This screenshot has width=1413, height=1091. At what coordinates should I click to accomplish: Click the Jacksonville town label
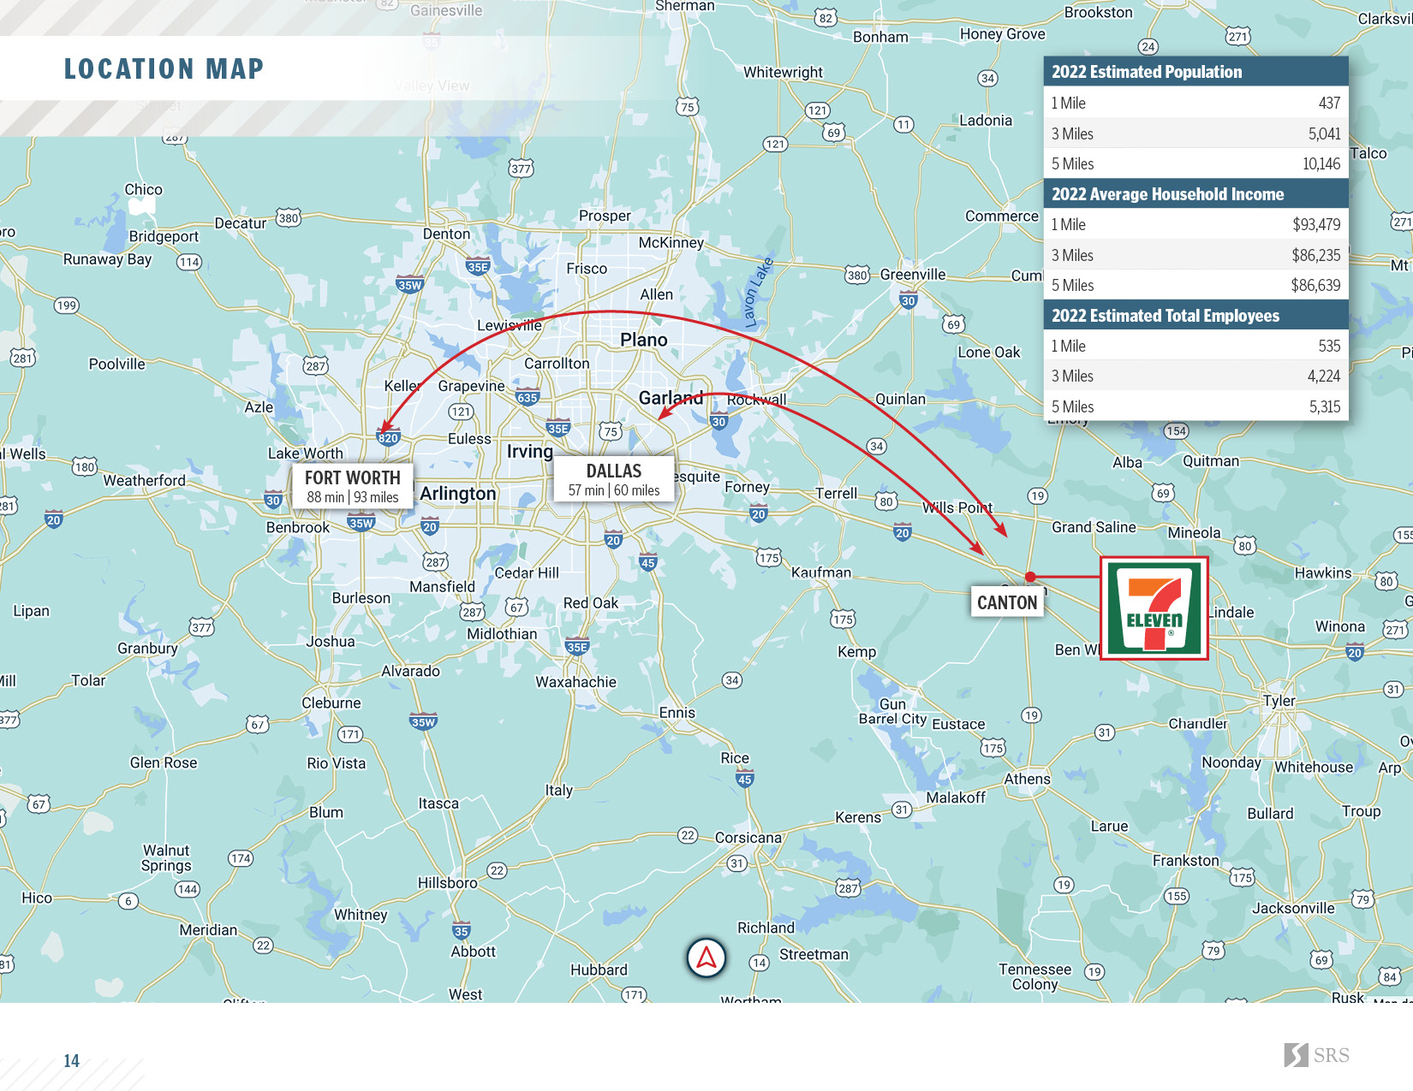coord(1293,908)
